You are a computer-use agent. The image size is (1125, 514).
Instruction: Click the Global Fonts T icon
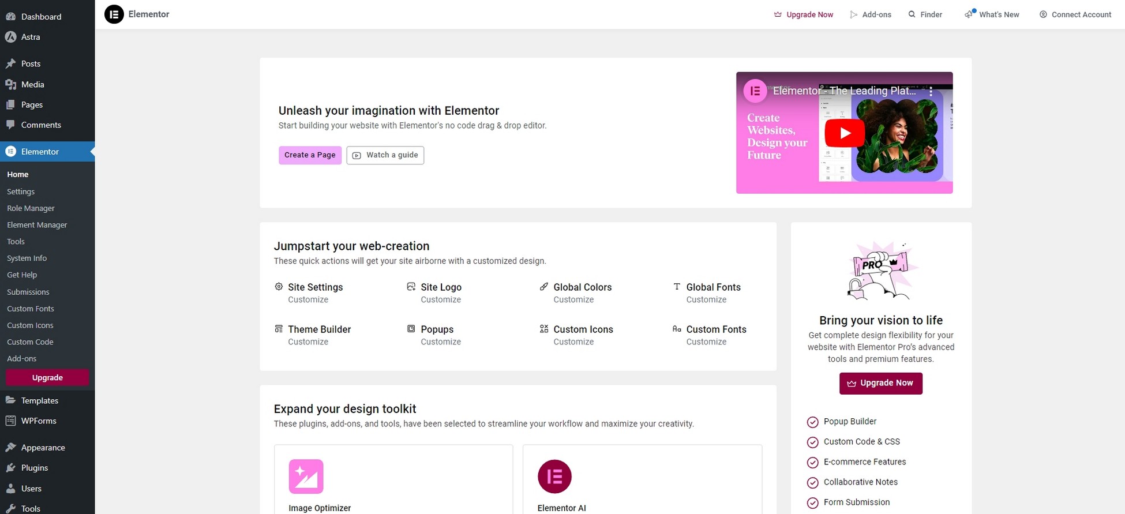pos(677,287)
